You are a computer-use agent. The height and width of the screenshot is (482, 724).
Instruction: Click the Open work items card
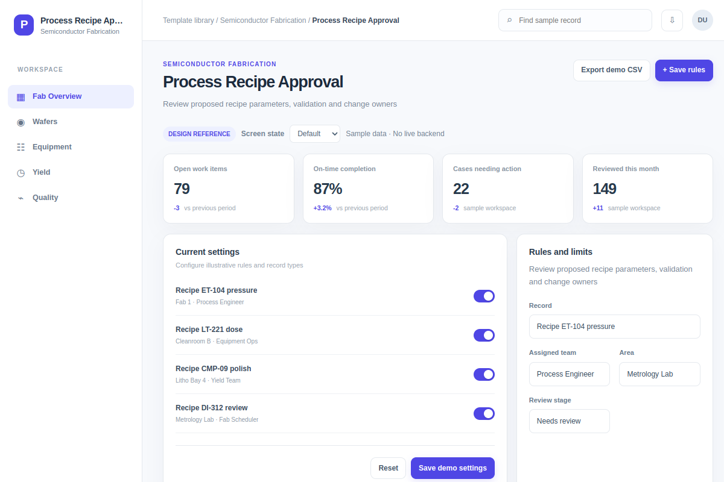pyautogui.click(x=229, y=189)
